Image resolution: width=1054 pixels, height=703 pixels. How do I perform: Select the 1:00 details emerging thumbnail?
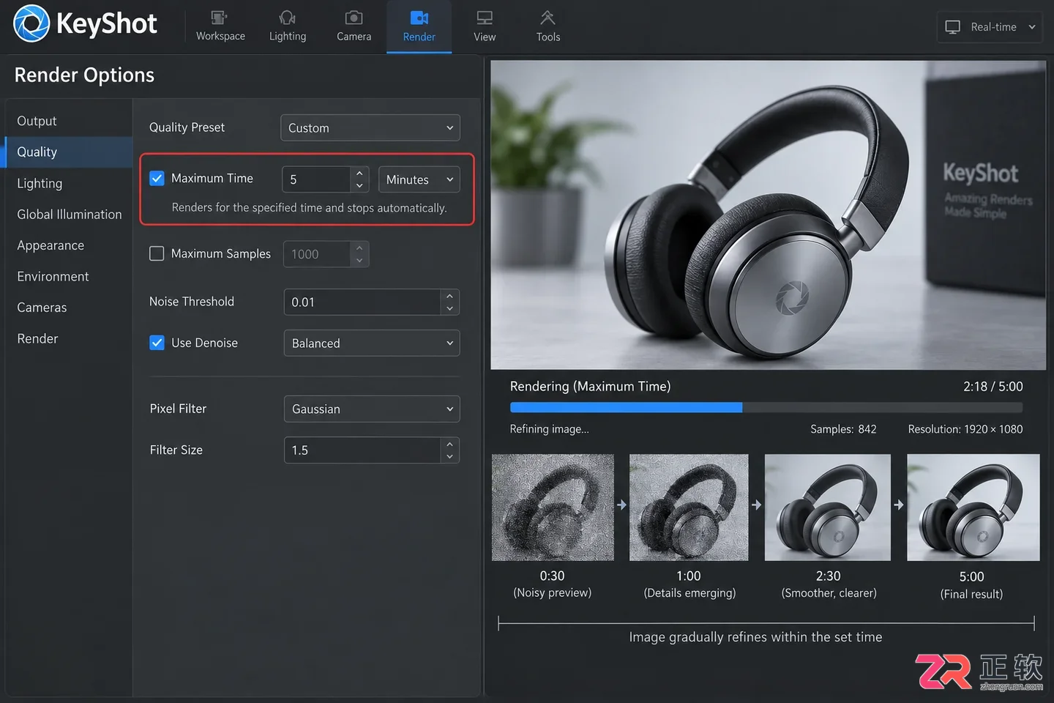(x=689, y=507)
